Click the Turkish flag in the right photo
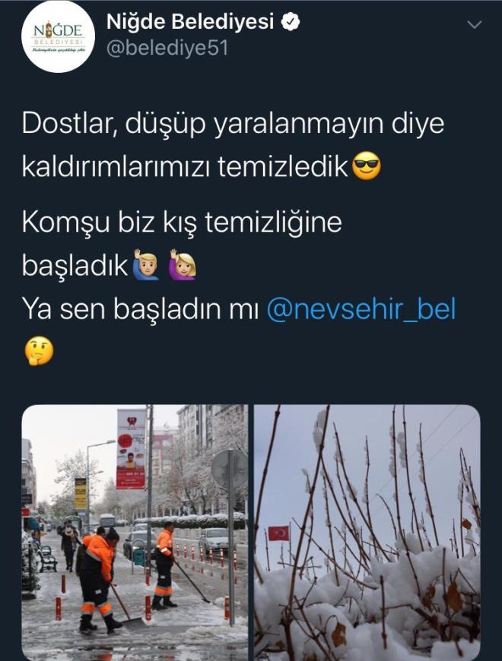Viewport: 502px width, 661px height. click(279, 533)
